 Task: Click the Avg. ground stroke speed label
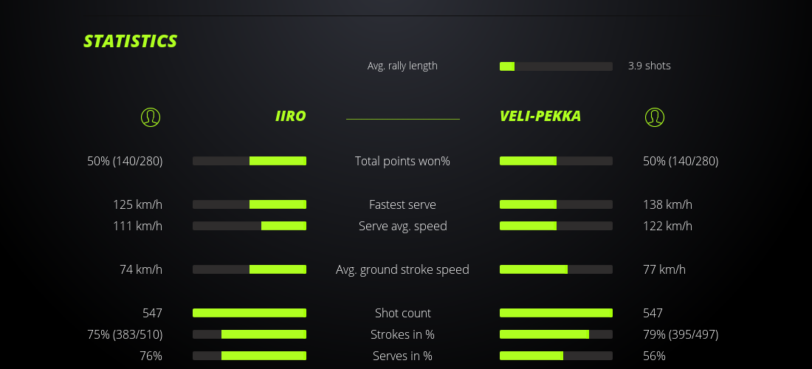point(402,269)
